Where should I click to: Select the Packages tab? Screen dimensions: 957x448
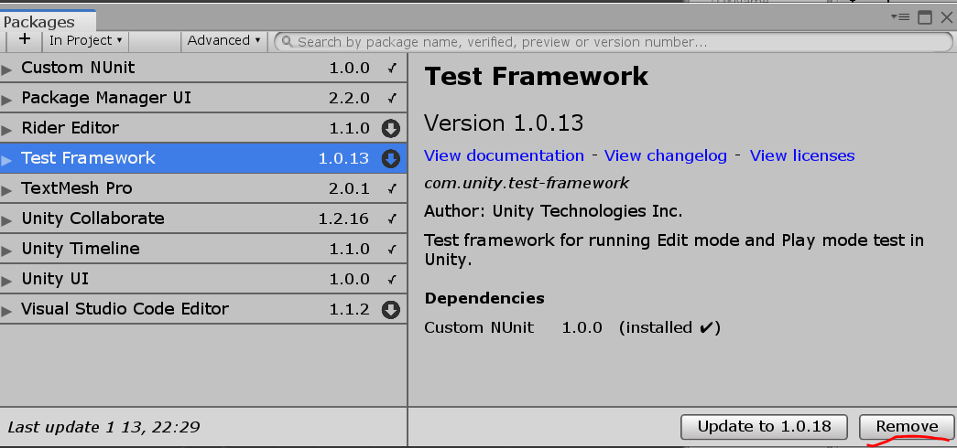point(40,22)
